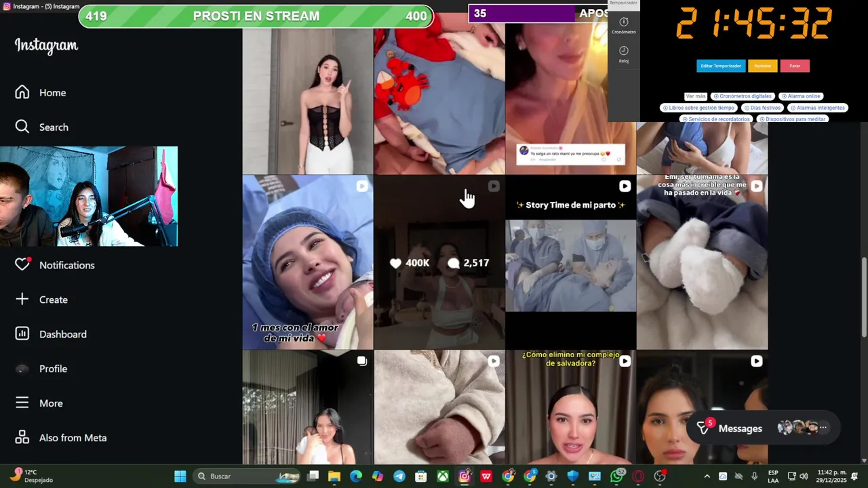The width and height of the screenshot is (868, 488).
Task: Open Instagram Home from the sidebar
Action: 41,93
